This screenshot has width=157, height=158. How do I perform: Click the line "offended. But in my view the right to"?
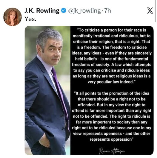[112, 105]
